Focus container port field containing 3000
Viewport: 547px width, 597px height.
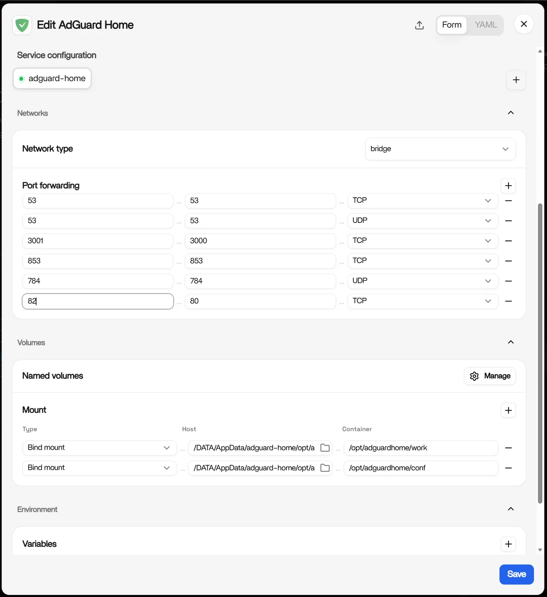260,241
